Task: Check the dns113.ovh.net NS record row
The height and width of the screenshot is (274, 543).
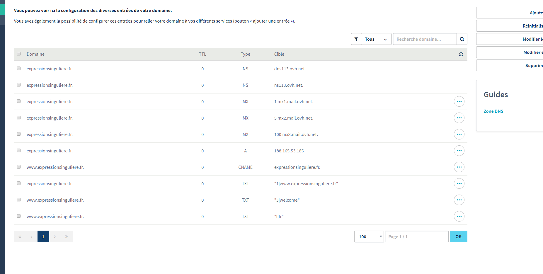Action: coord(19,69)
